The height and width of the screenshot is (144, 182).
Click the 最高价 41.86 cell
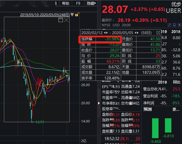(x=141, y=44)
